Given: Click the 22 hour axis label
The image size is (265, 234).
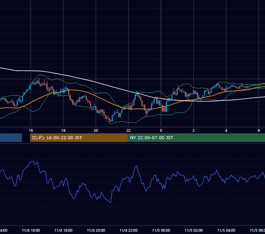Looking at the screenshot, I should [x=129, y=131].
